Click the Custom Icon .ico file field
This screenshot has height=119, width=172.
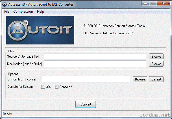tap(86, 79)
